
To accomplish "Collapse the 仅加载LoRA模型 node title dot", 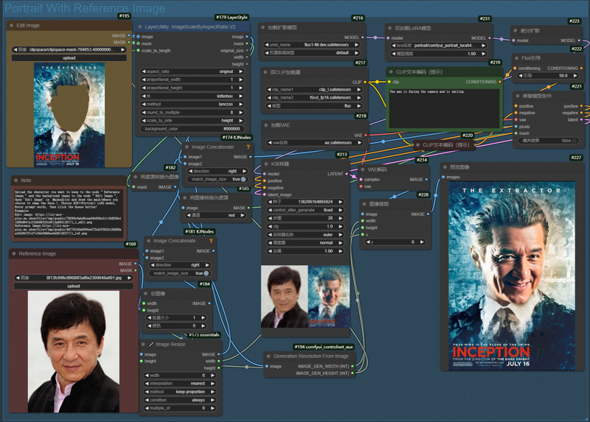I will [390, 28].
